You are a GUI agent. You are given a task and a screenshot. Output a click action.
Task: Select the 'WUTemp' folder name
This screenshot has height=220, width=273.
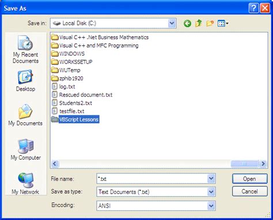pyautogui.click(x=70, y=70)
